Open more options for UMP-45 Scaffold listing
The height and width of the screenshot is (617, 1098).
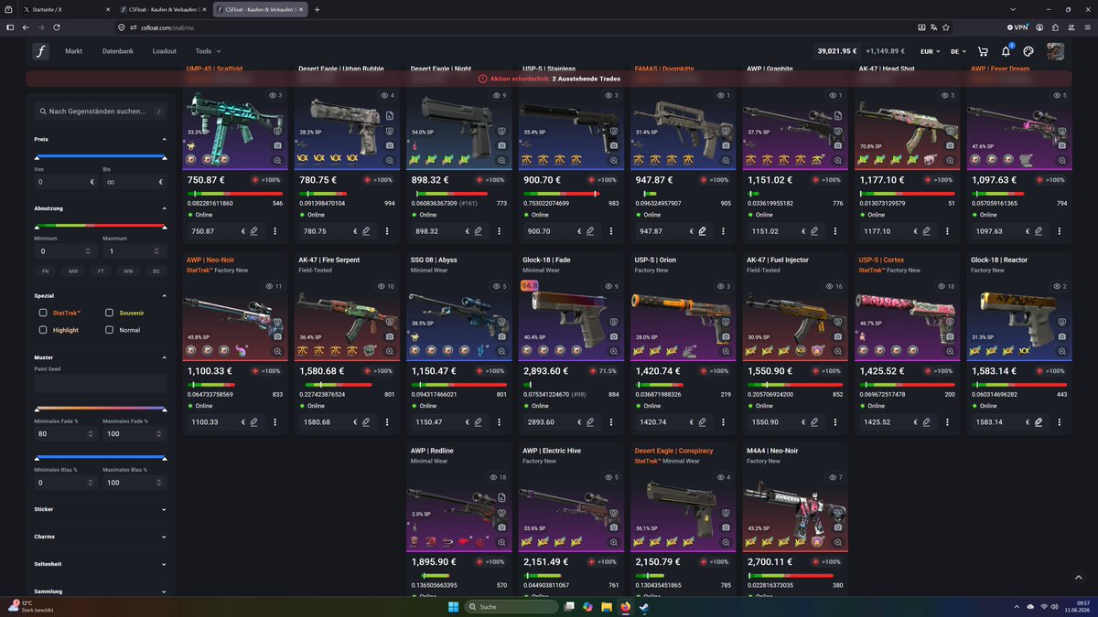click(274, 231)
